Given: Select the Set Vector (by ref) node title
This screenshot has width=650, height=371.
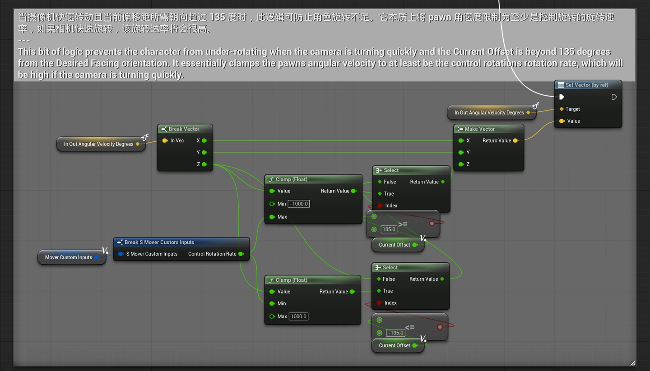Looking at the screenshot, I should click(x=587, y=85).
